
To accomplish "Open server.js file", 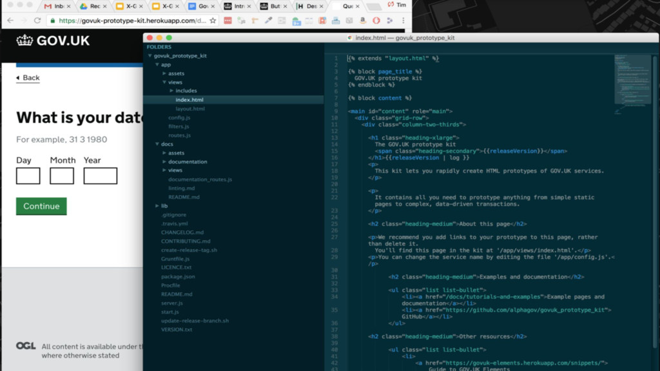I will pyautogui.click(x=171, y=303).
